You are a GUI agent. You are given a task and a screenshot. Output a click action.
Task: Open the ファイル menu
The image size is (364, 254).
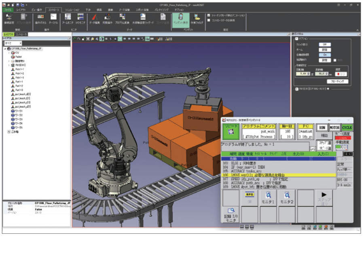pos(8,9)
